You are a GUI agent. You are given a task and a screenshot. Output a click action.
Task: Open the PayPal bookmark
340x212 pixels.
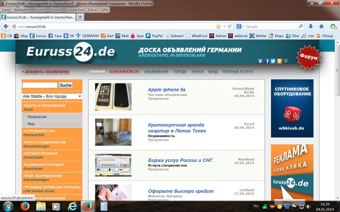point(154,36)
